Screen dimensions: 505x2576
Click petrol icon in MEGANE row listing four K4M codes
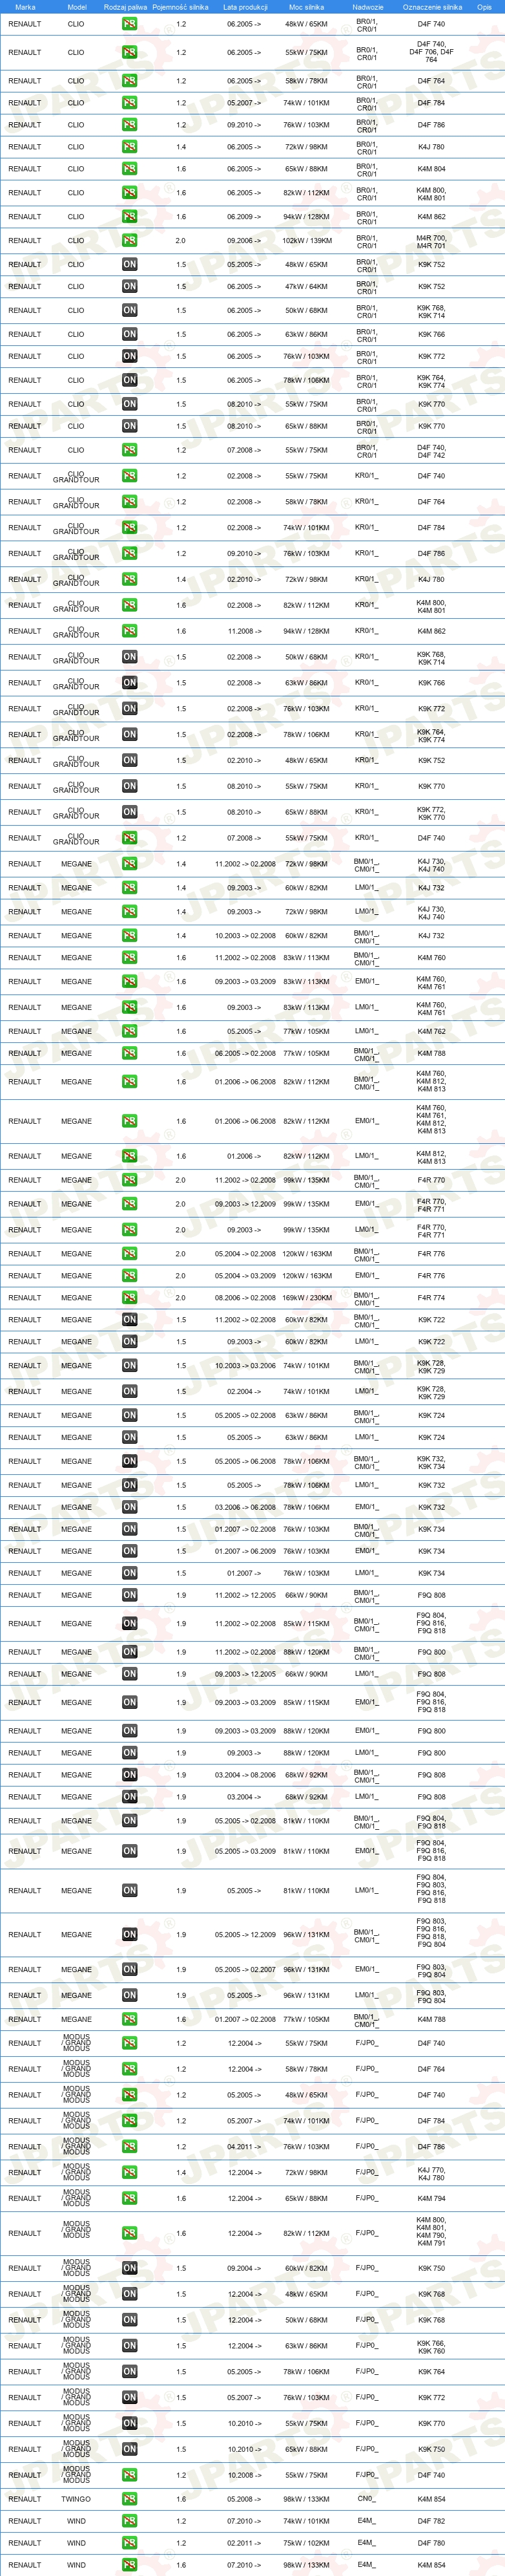tap(130, 1121)
